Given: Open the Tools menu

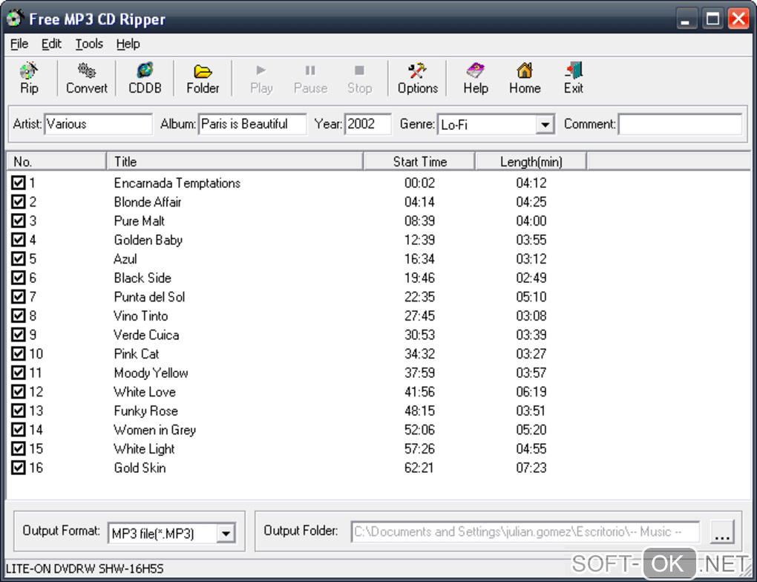Looking at the screenshot, I should [89, 44].
